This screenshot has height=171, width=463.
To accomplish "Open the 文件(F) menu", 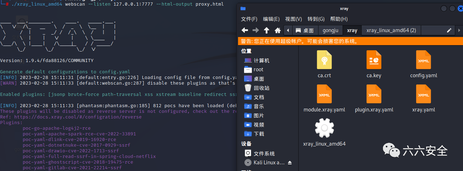I will pyautogui.click(x=249, y=19).
